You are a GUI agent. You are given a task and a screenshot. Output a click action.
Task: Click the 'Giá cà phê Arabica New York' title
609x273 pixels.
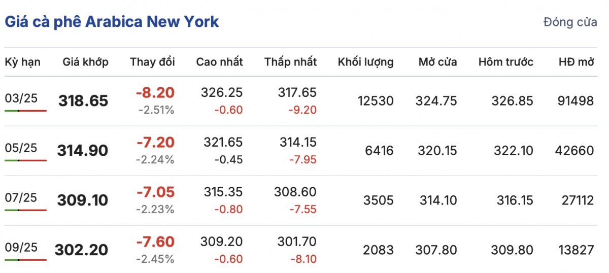112,22
